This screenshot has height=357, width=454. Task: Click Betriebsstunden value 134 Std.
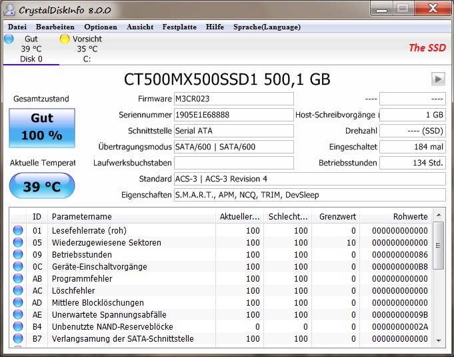click(412, 163)
